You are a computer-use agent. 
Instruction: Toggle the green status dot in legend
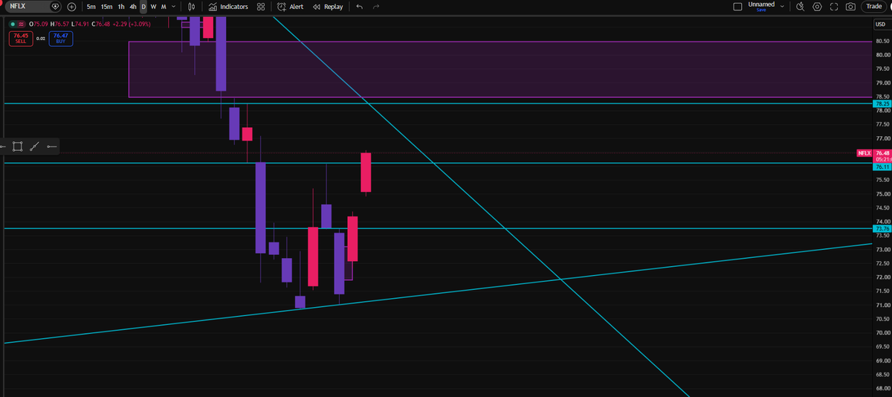click(x=13, y=24)
